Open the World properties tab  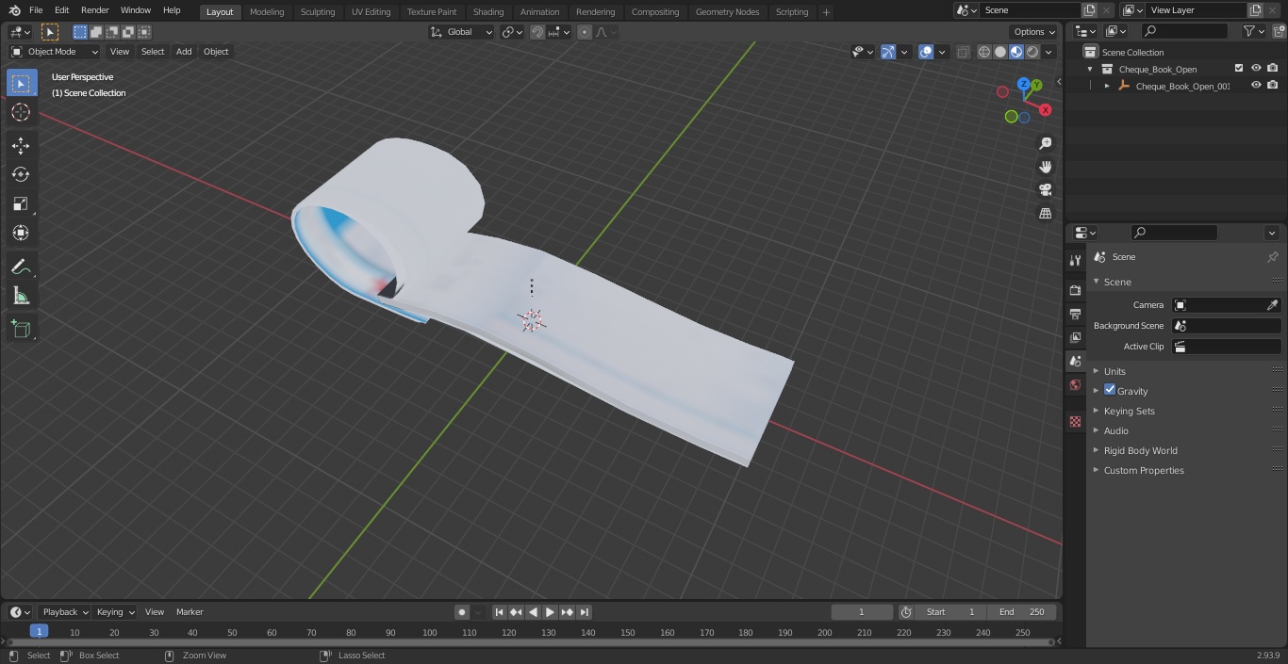(x=1075, y=384)
